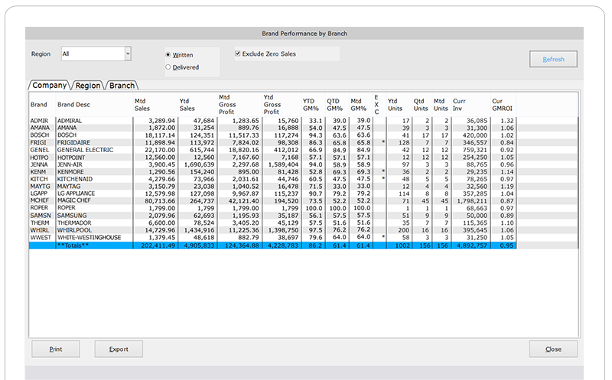This screenshot has height=380, width=612.
Task: Click Samsung Curr Inv value 50,000
Action: (x=477, y=216)
